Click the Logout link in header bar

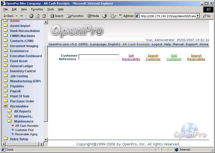click(x=157, y=44)
